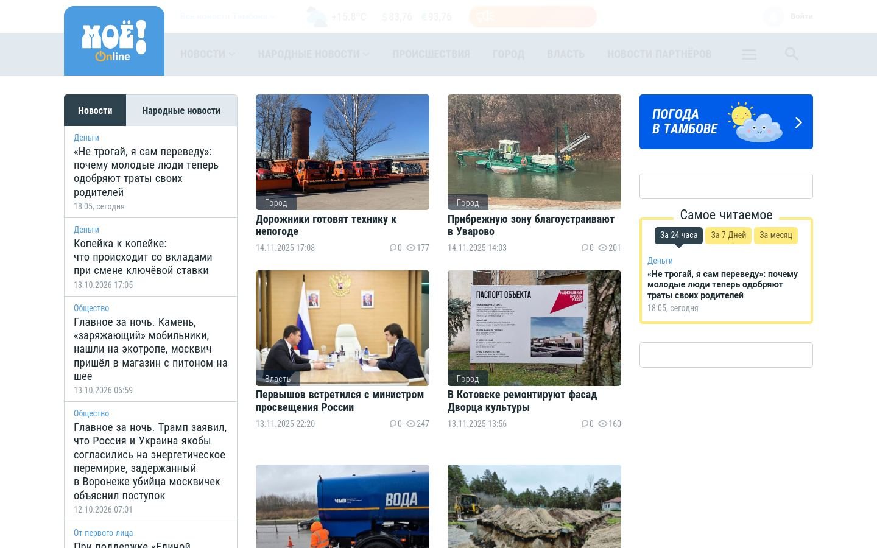
Task: Open sidebar article Главное за ночь. Камень
Action: [x=150, y=349]
